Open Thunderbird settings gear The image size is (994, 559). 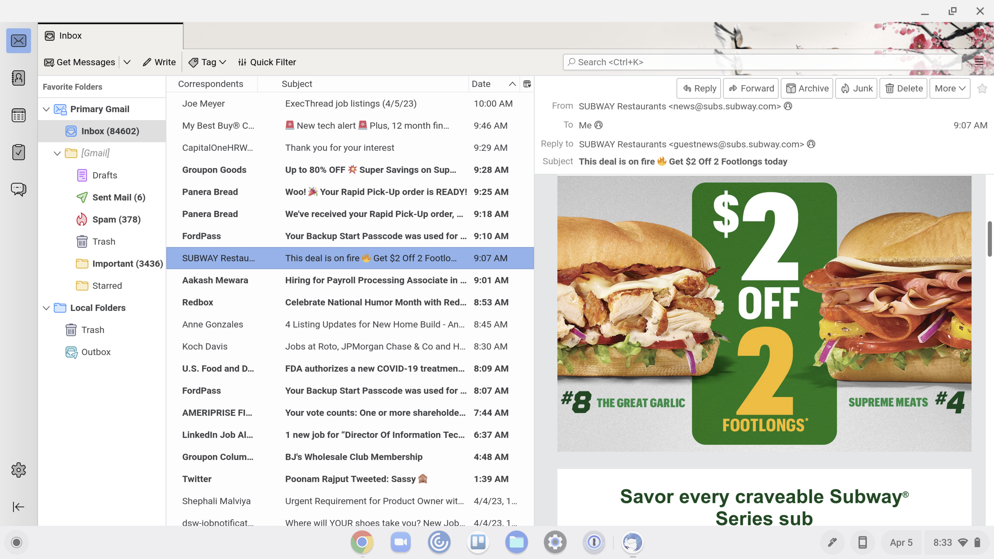point(19,470)
